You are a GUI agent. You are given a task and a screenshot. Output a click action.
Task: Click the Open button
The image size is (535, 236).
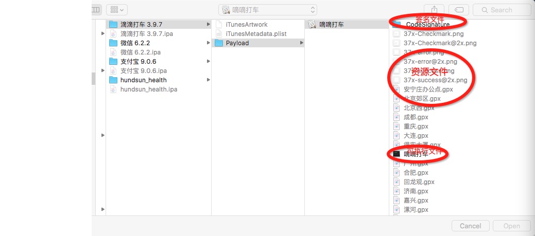[x=512, y=226]
